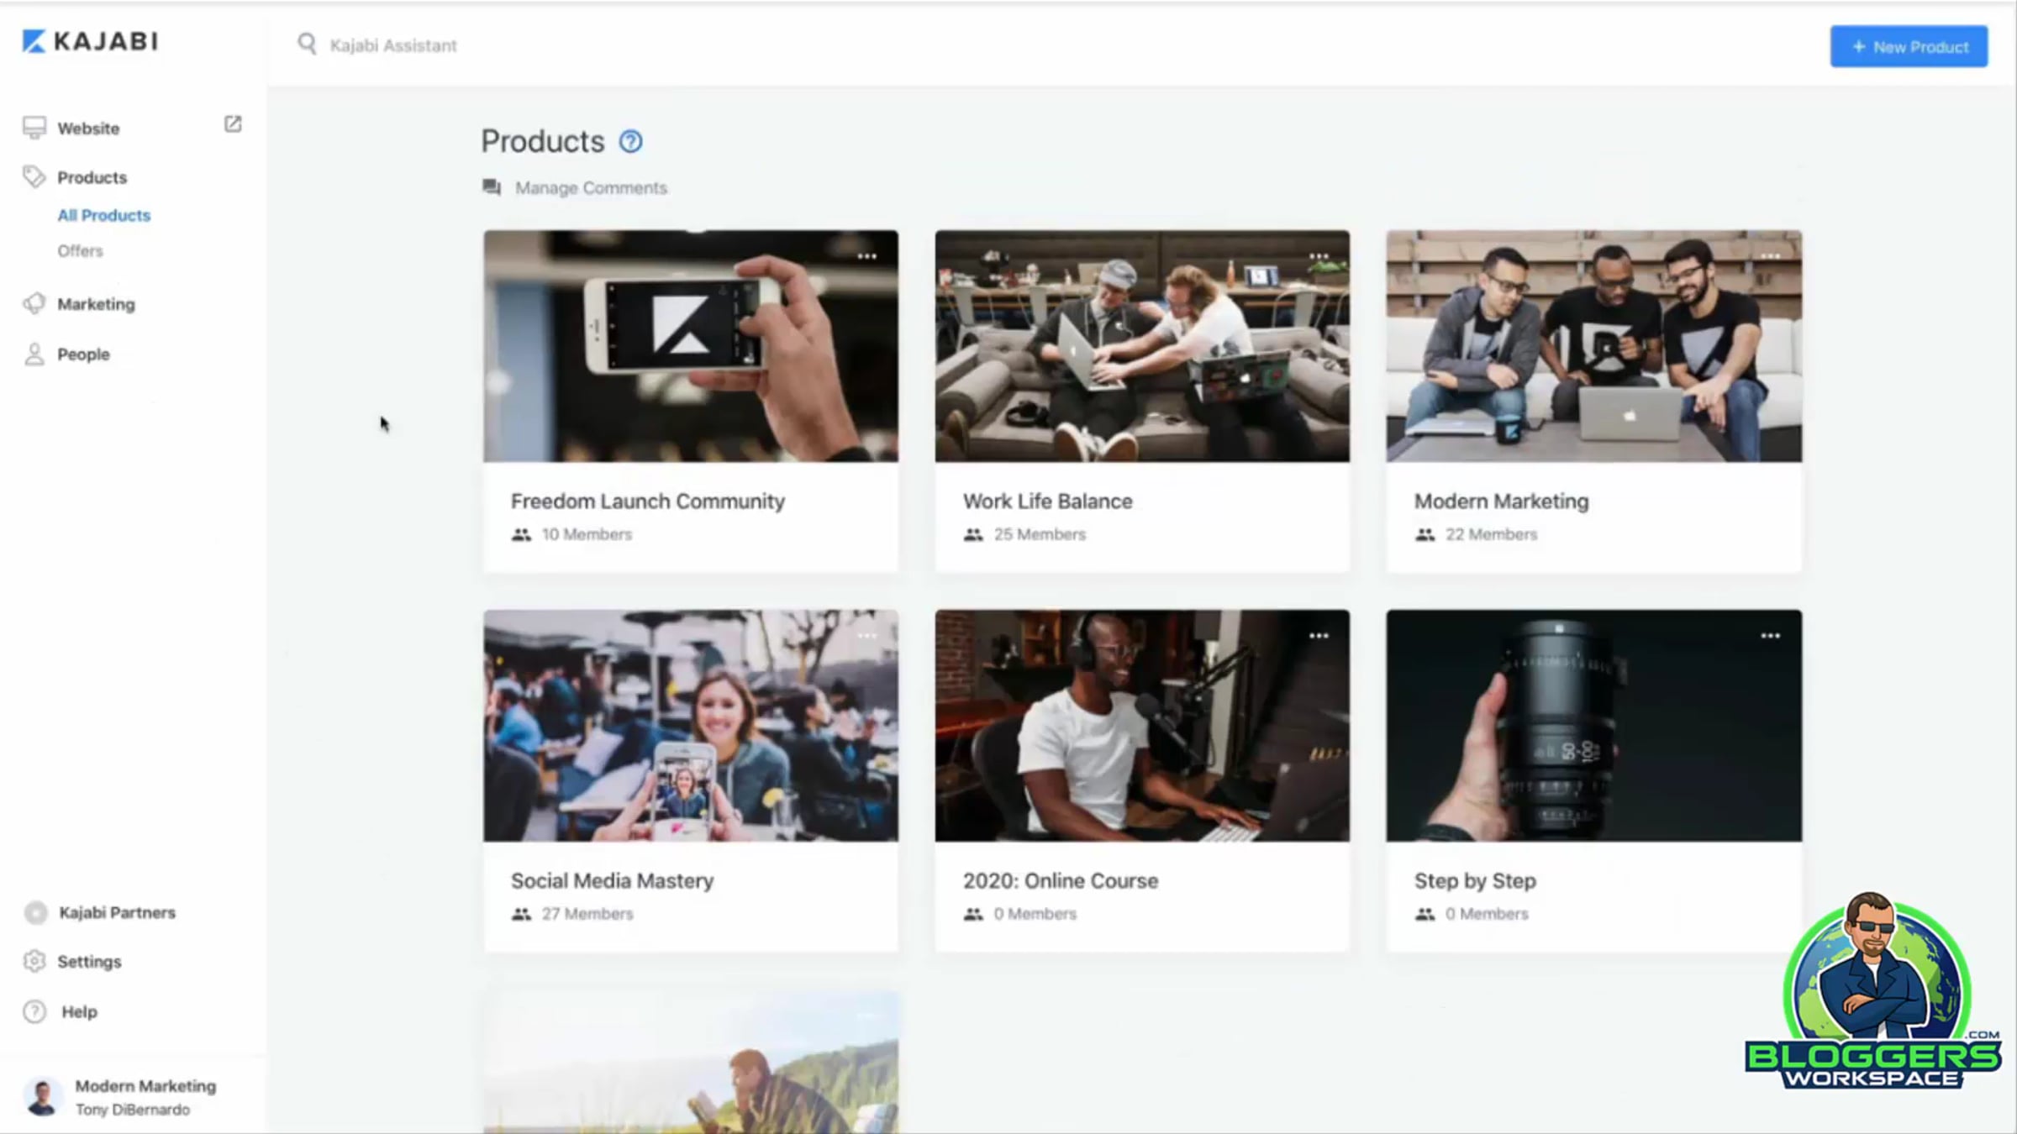Open Social Media Mastery thumbnail
2017x1134 pixels.
coord(690,726)
